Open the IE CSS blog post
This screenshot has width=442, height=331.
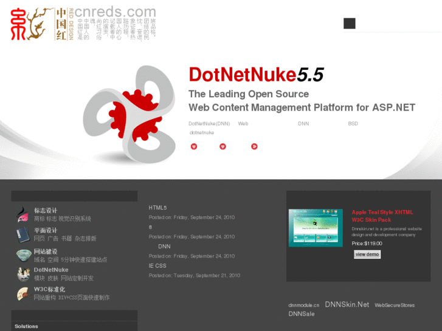click(x=157, y=266)
